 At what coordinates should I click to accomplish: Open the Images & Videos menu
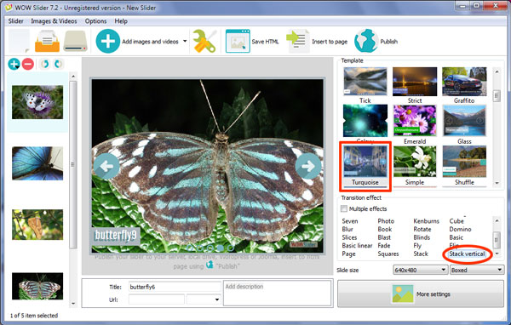(54, 21)
